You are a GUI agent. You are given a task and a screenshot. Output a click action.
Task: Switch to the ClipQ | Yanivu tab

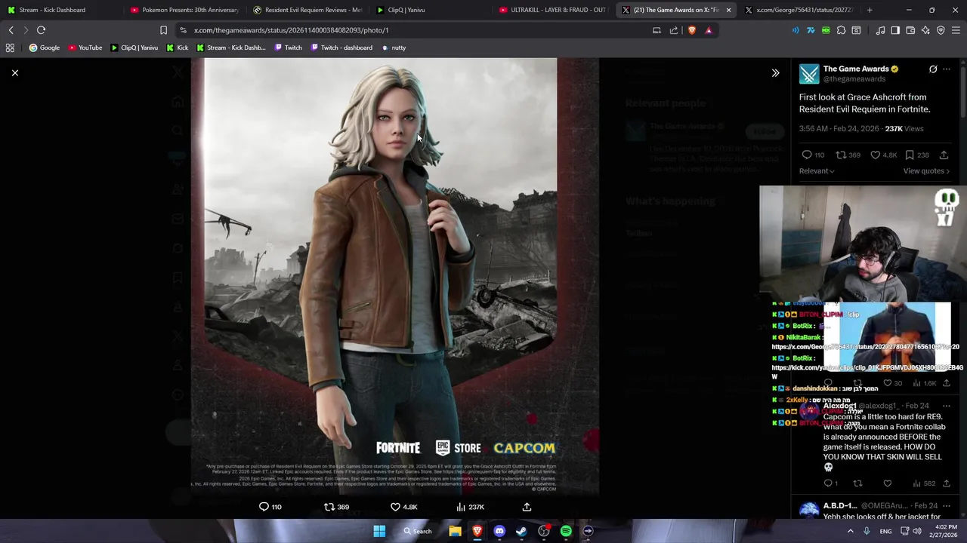tap(429, 10)
